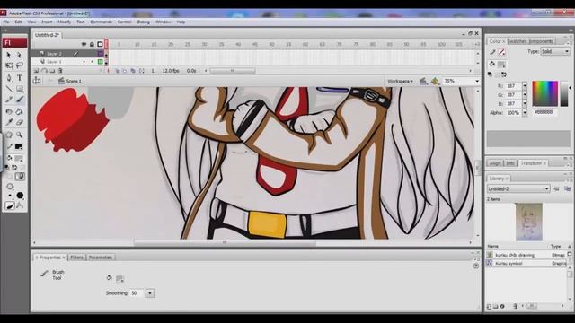Open the Brush Shape option
575x323 pixels.
pyautogui.click(x=20, y=196)
